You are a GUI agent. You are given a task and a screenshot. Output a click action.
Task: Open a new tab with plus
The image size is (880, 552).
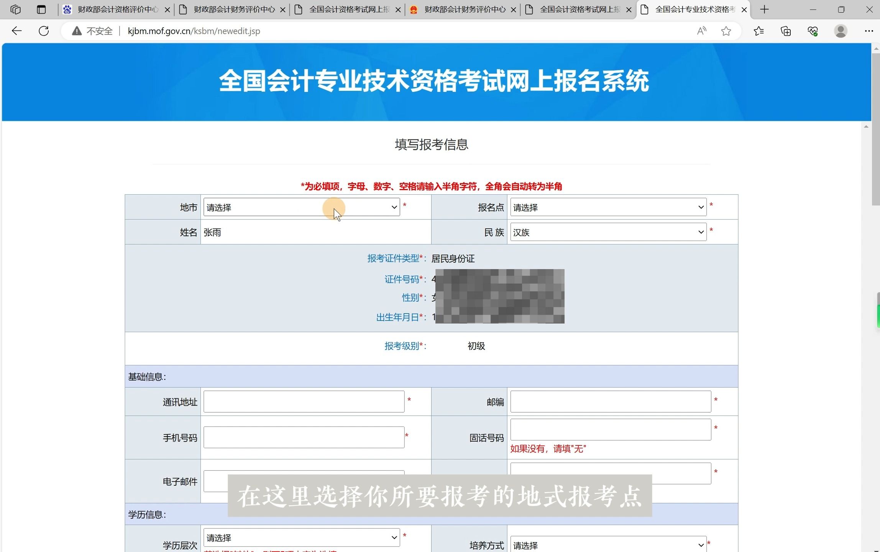tap(764, 10)
